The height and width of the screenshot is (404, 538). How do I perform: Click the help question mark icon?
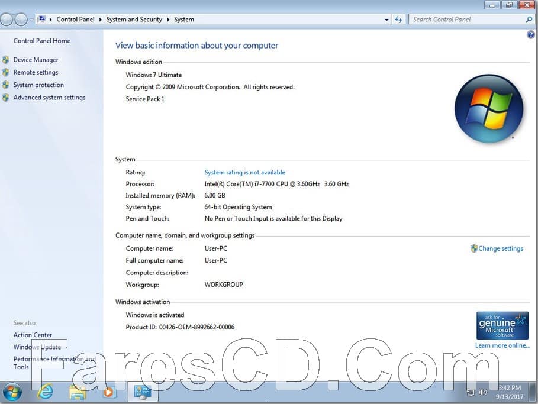coord(530,35)
